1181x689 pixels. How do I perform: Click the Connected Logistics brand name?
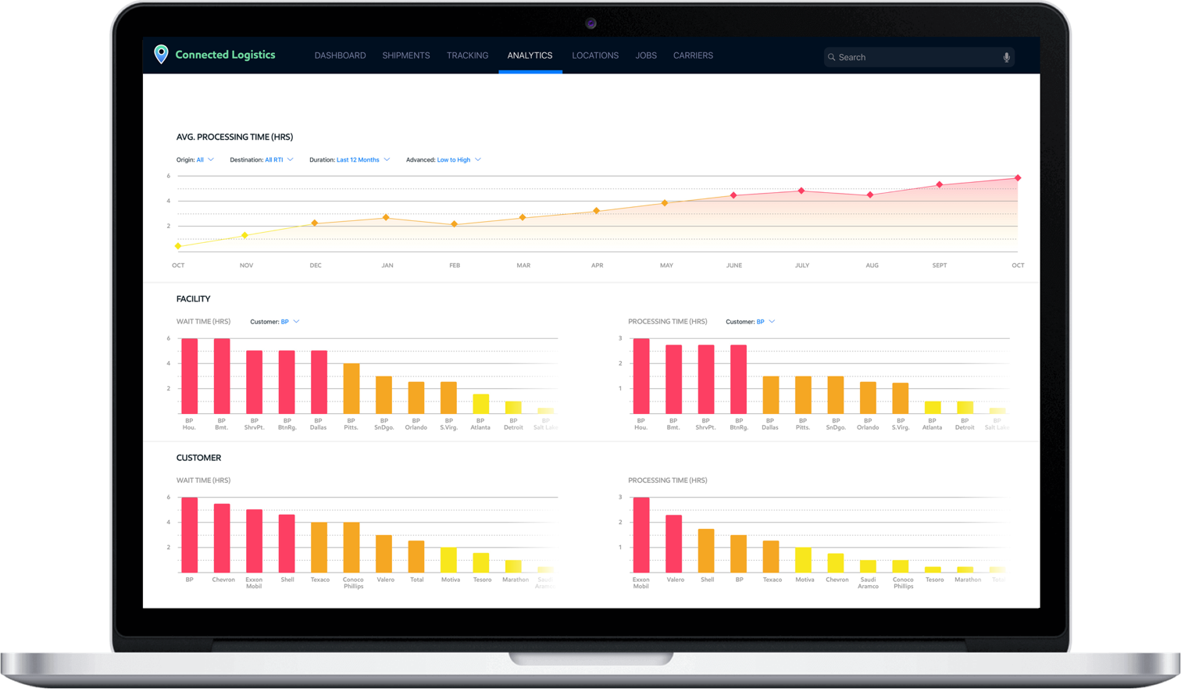[x=225, y=55]
